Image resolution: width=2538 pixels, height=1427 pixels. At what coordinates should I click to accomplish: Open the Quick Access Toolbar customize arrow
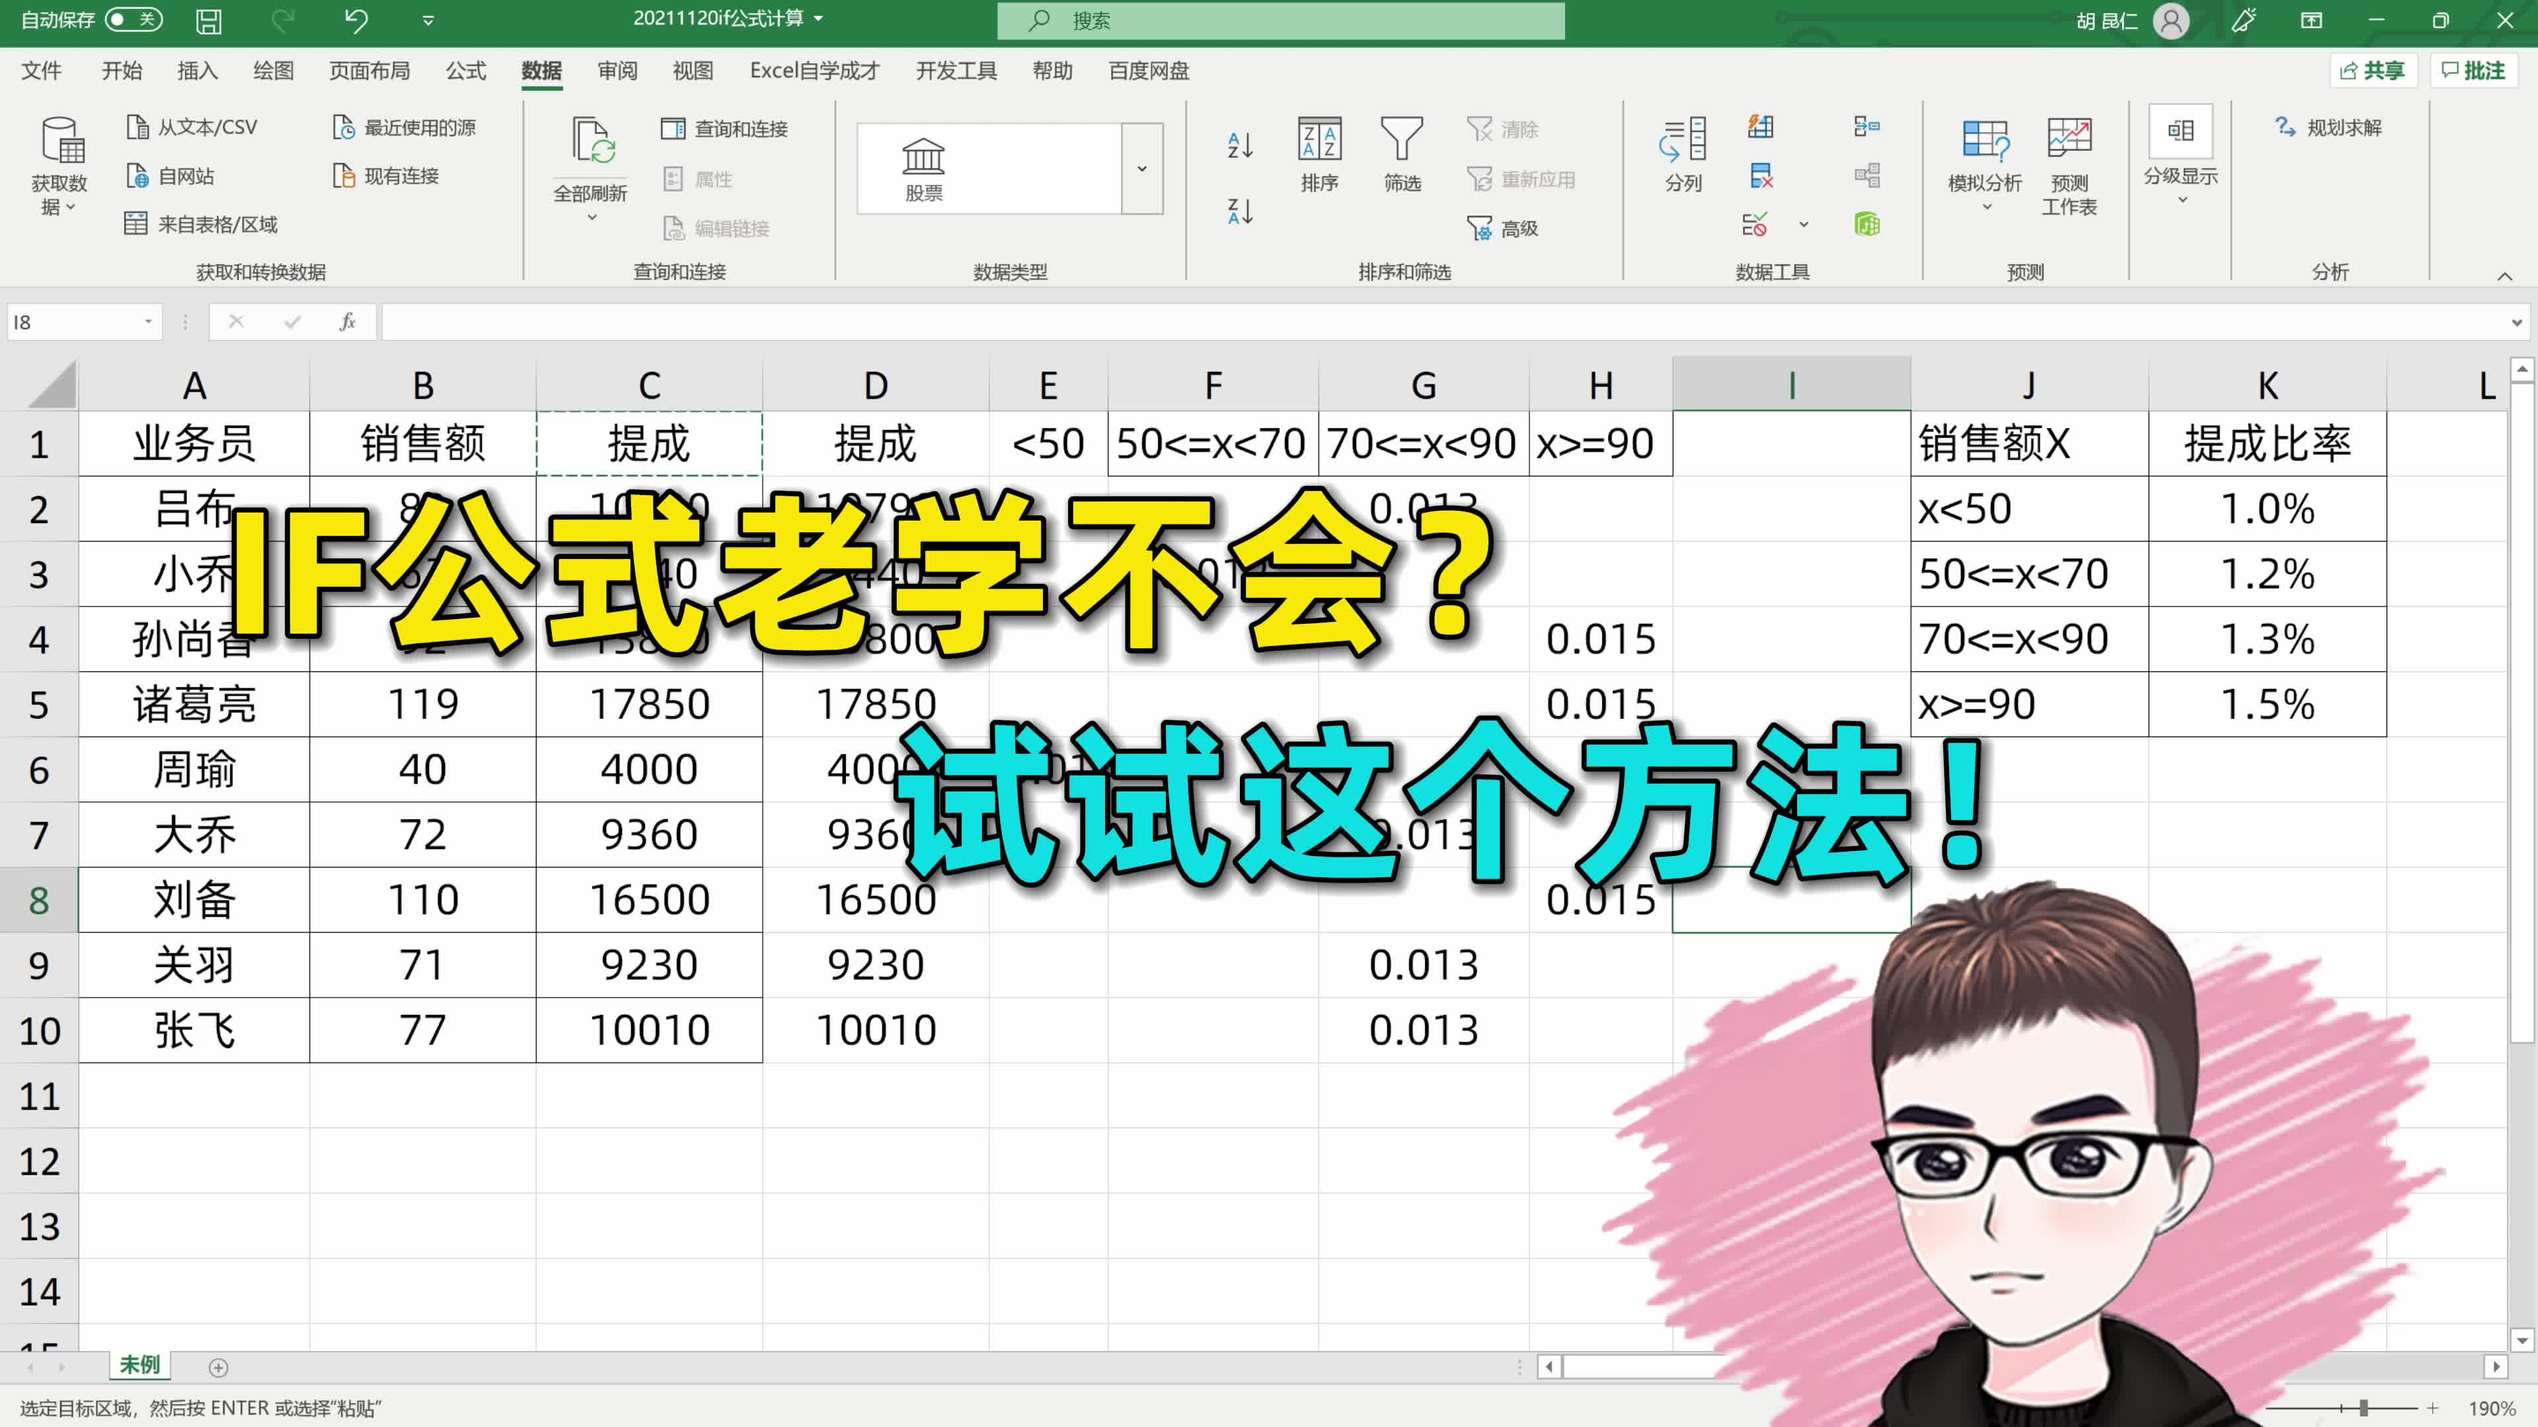tap(428, 20)
